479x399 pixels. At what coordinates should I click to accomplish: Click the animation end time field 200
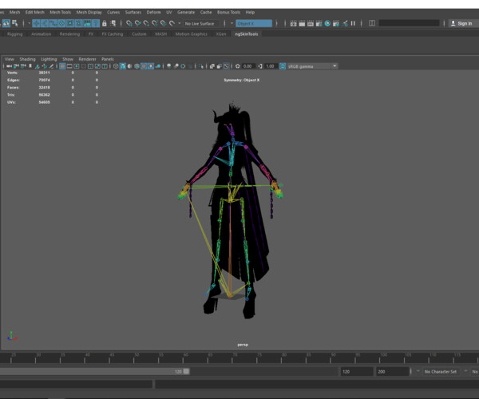pos(392,372)
